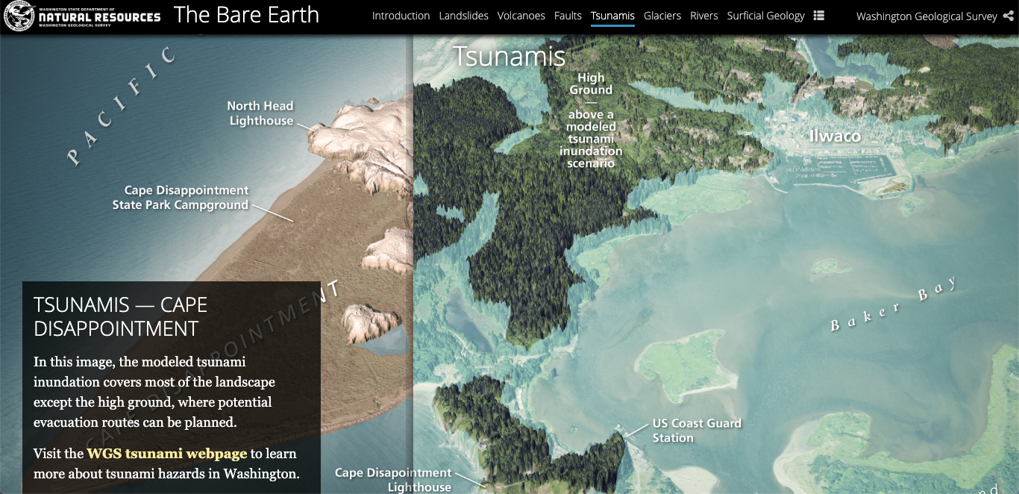Viewport: 1019px width, 494px height.
Task: Go to the Glaciers section
Action: [662, 16]
